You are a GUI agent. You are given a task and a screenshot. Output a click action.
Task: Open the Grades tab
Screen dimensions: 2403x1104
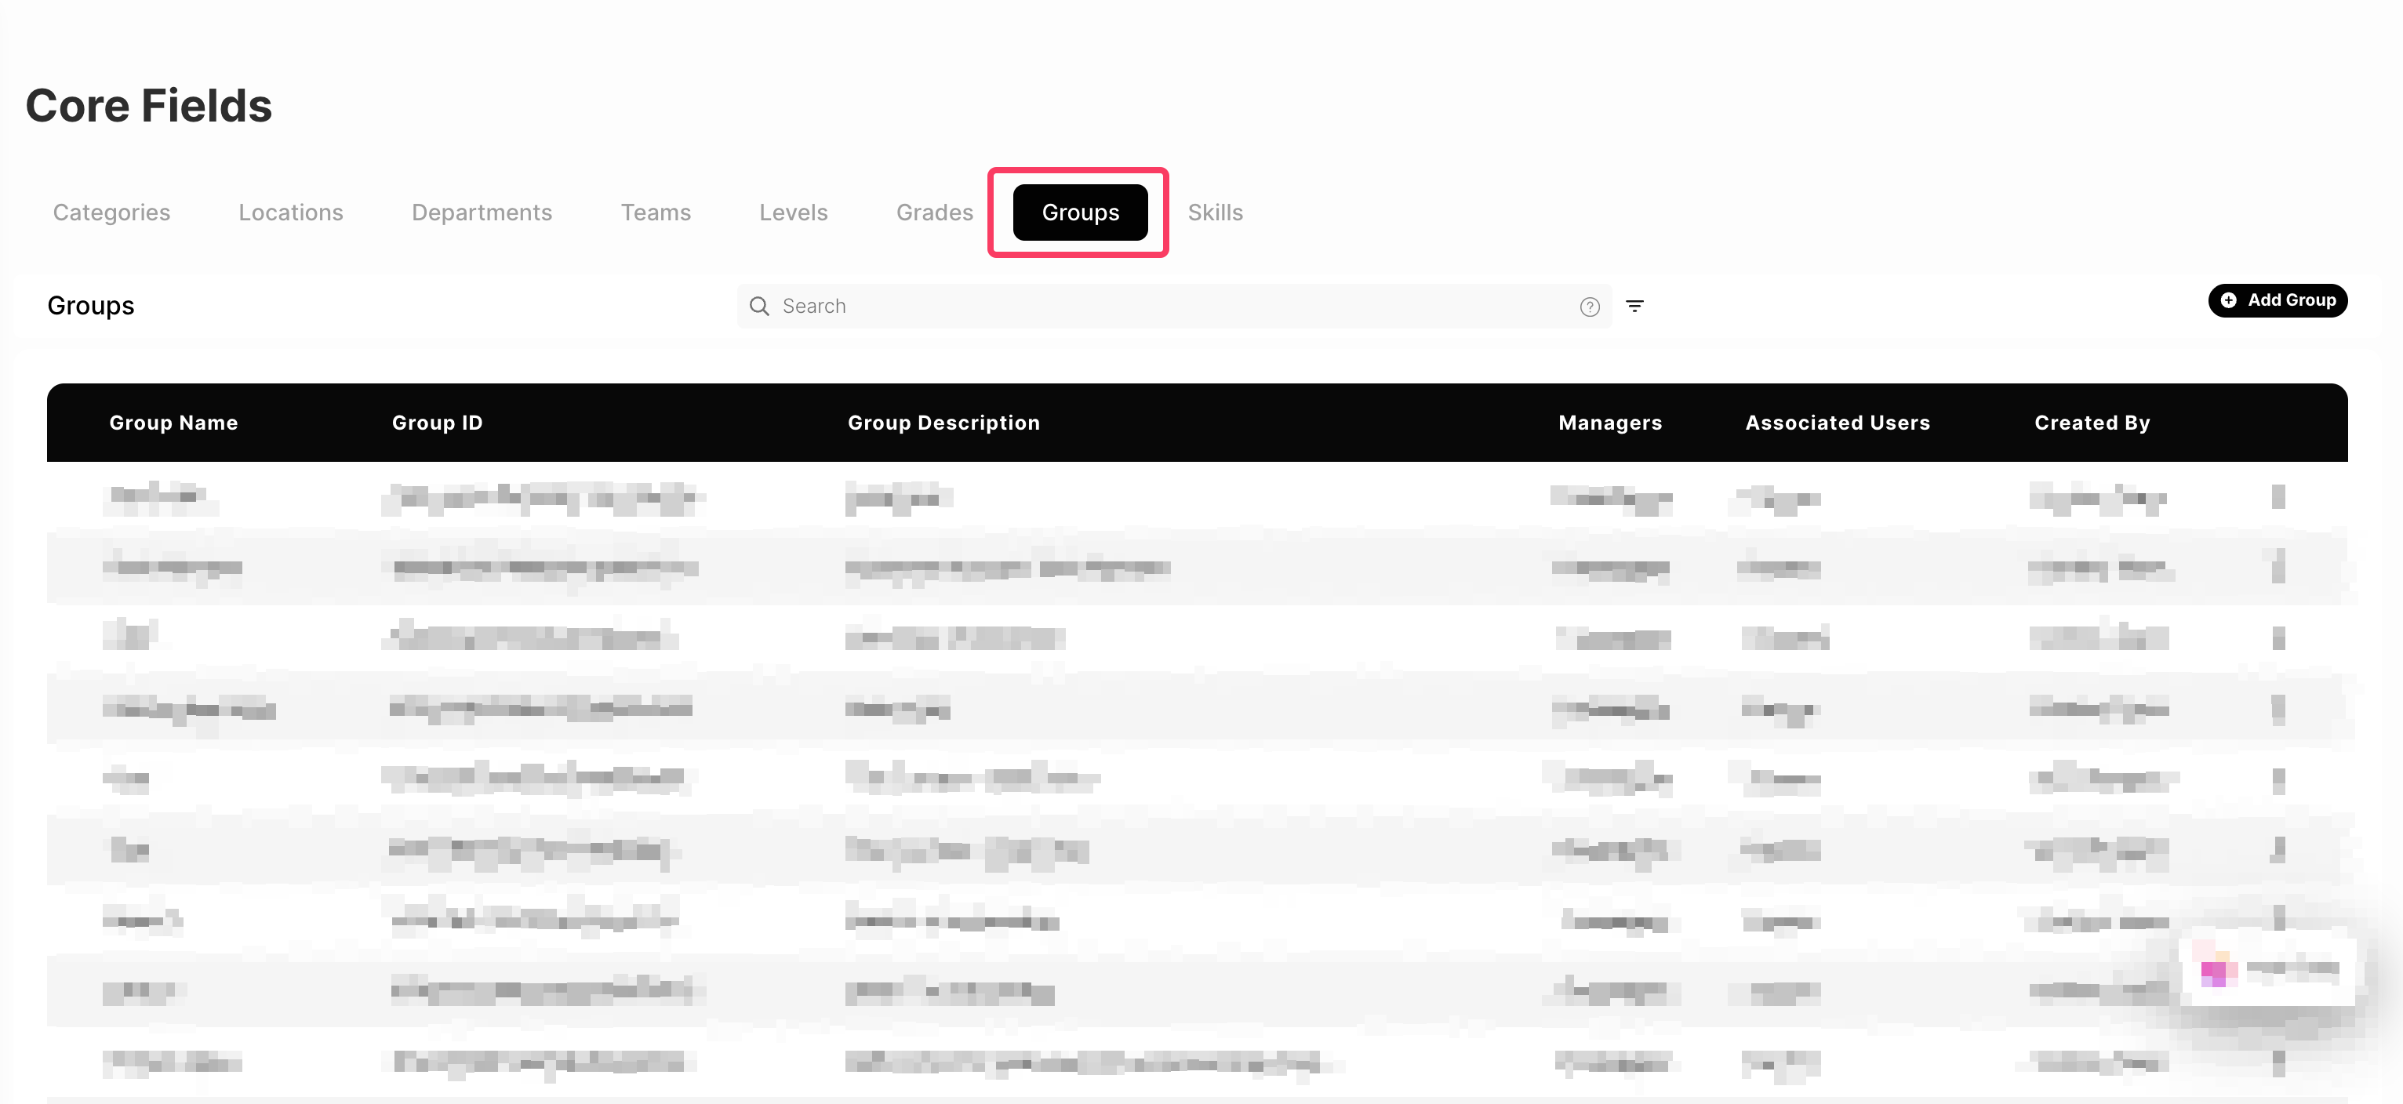[934, 212]
